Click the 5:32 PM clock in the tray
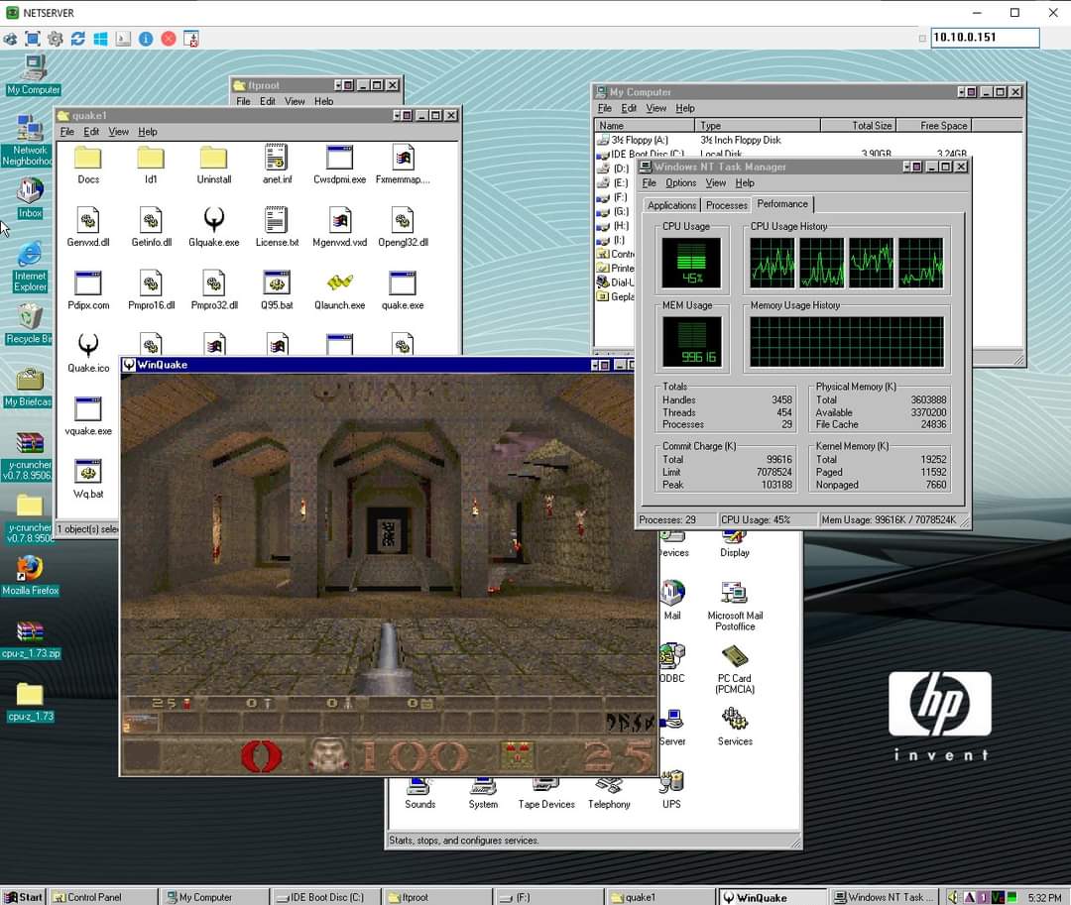The height and width of the screenshot is (905, 1071). 1044,897
